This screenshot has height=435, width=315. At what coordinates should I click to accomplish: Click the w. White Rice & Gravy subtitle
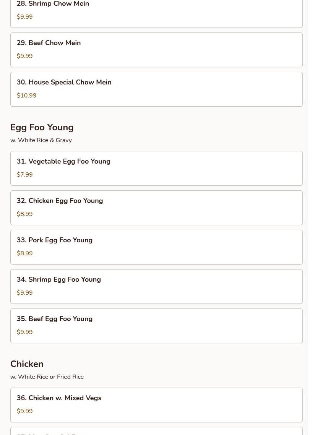click(41, 140)
